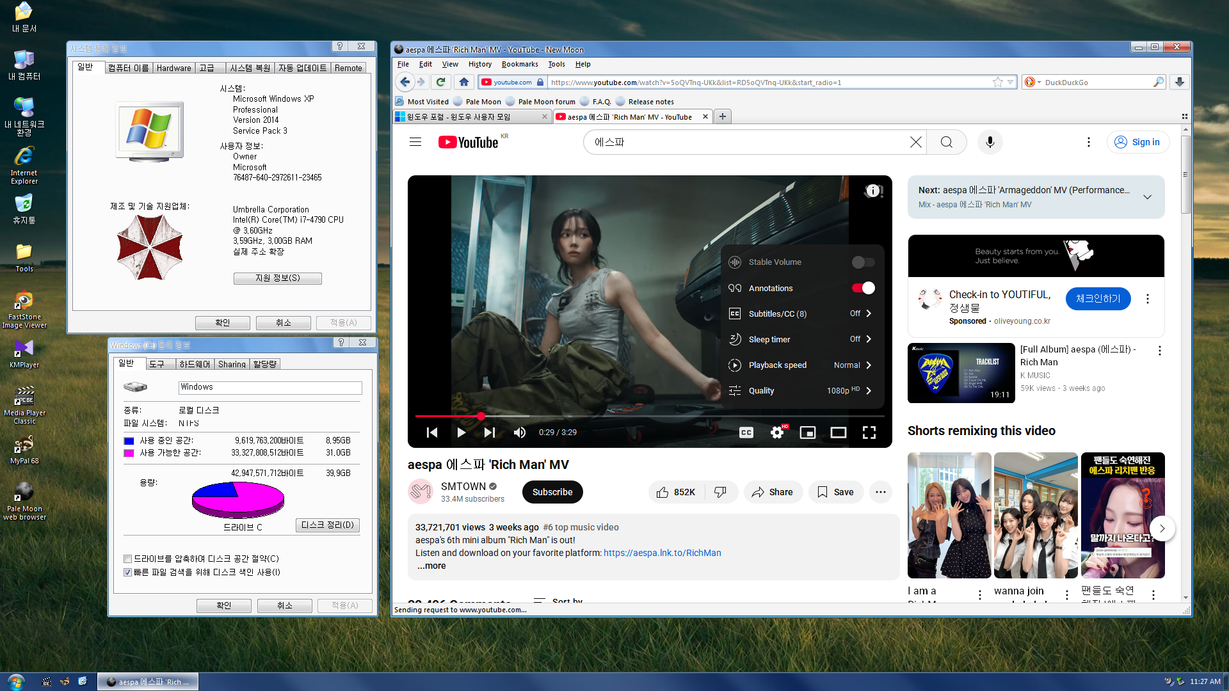Image resolution: width=1229 pixels, height=691 pixels.
Task: Mute the video with the speaker icon
Action: 520,433
